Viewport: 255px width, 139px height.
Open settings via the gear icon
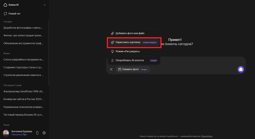[44, 133]
